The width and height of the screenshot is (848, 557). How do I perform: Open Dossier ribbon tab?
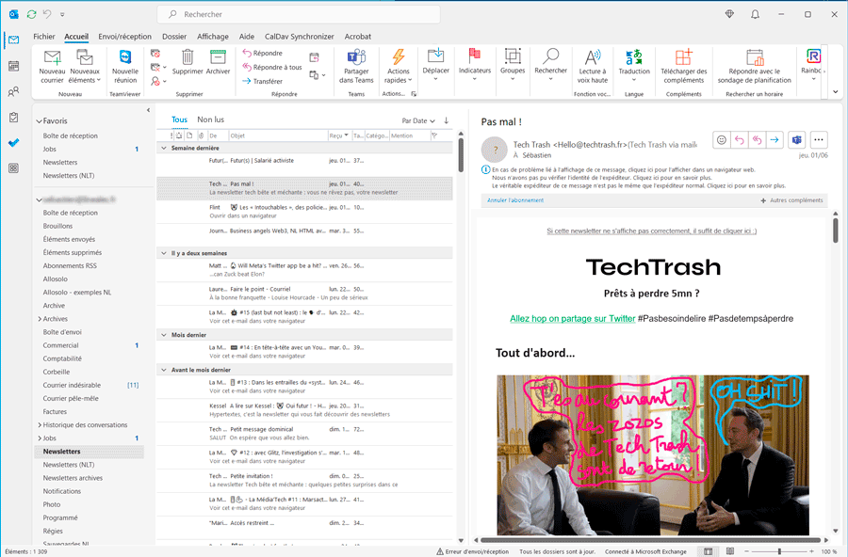pos(174,36)
